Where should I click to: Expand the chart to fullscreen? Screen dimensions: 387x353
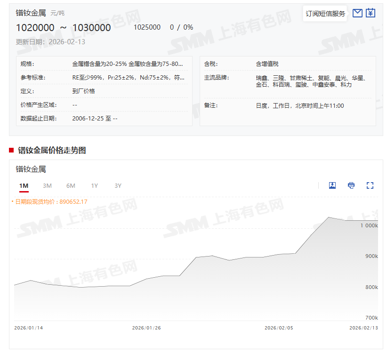point(370,185)
